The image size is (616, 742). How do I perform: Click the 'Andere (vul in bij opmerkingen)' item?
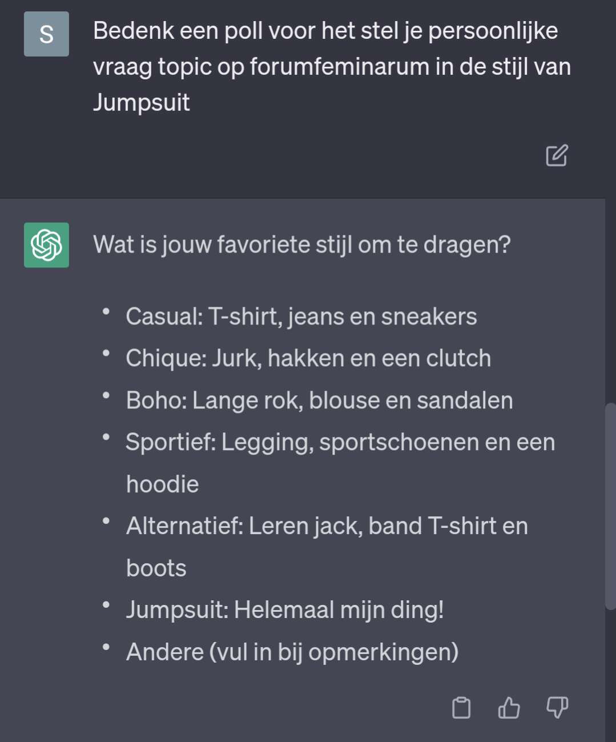pos(292,652)
